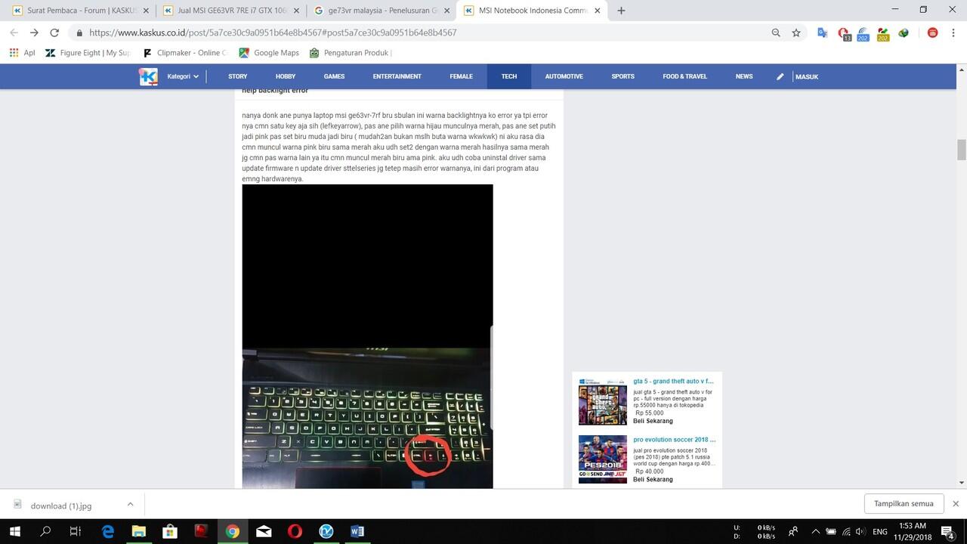Open Microsoft Store from taskbar
The height and width of the screenshot is (544, 967).
point(169,531)
